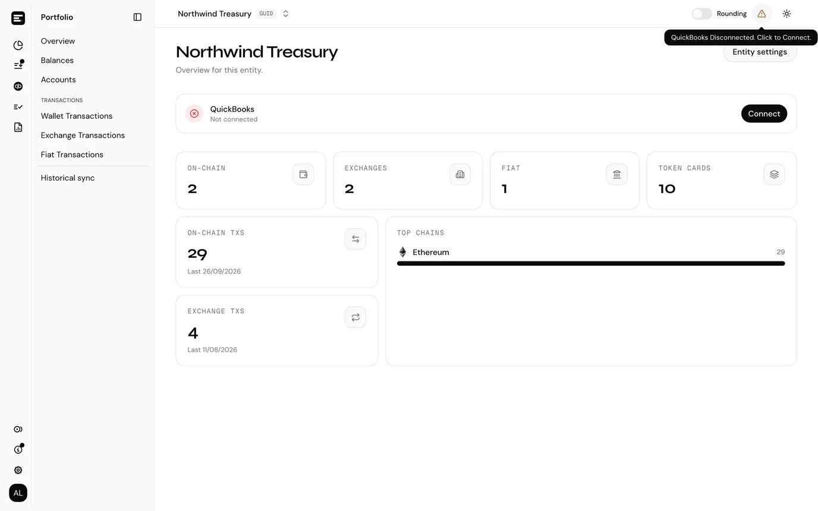This screenshot has width=818, height=511.
Task: Click the wallet icon on the On-Chain card
Action: pos(303,174)
